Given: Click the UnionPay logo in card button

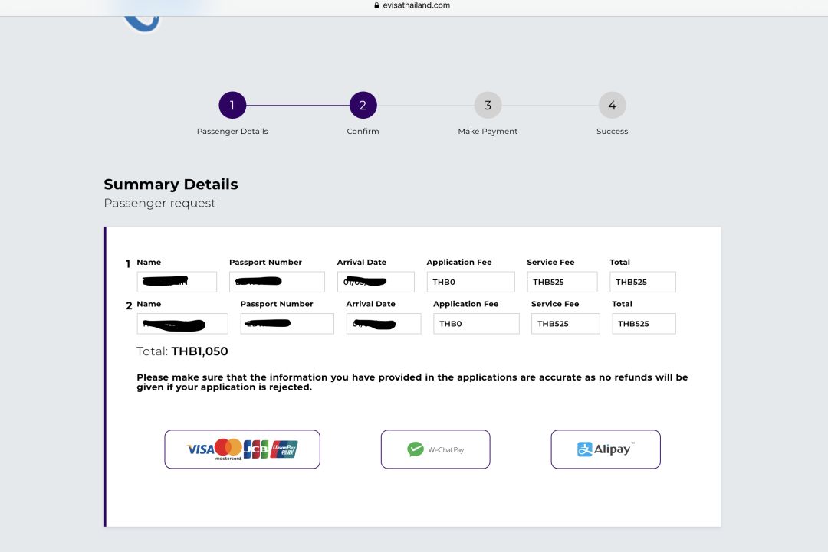Looking at the screenshot, I should (x=284, y=449).
